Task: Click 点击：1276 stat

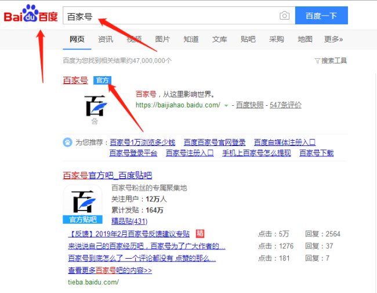Action: [275, 246]
